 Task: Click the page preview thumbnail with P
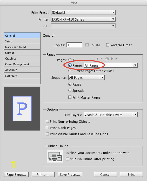[22, 109]
